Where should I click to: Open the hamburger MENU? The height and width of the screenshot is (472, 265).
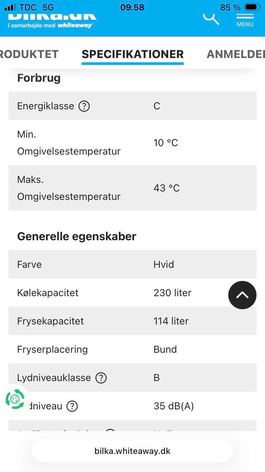tap(245, 19)
